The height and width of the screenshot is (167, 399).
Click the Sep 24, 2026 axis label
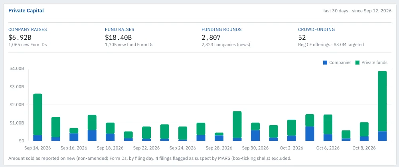[x=183, y=148]
